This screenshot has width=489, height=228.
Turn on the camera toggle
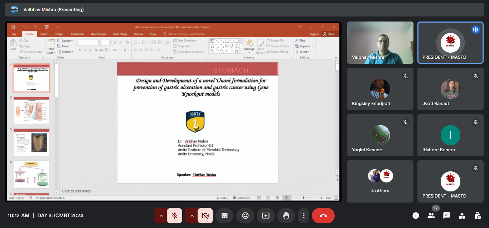click(205, 215)
